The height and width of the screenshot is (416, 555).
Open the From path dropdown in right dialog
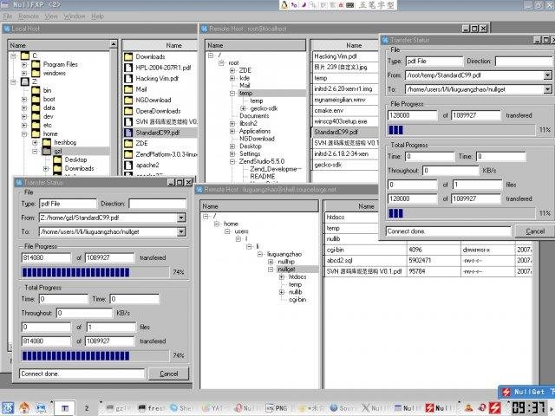coord(548,75)
